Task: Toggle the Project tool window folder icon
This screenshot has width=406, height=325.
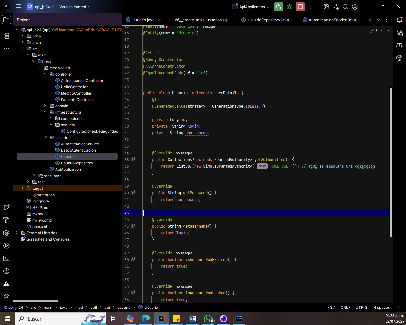Action: (x=6, y=20)
